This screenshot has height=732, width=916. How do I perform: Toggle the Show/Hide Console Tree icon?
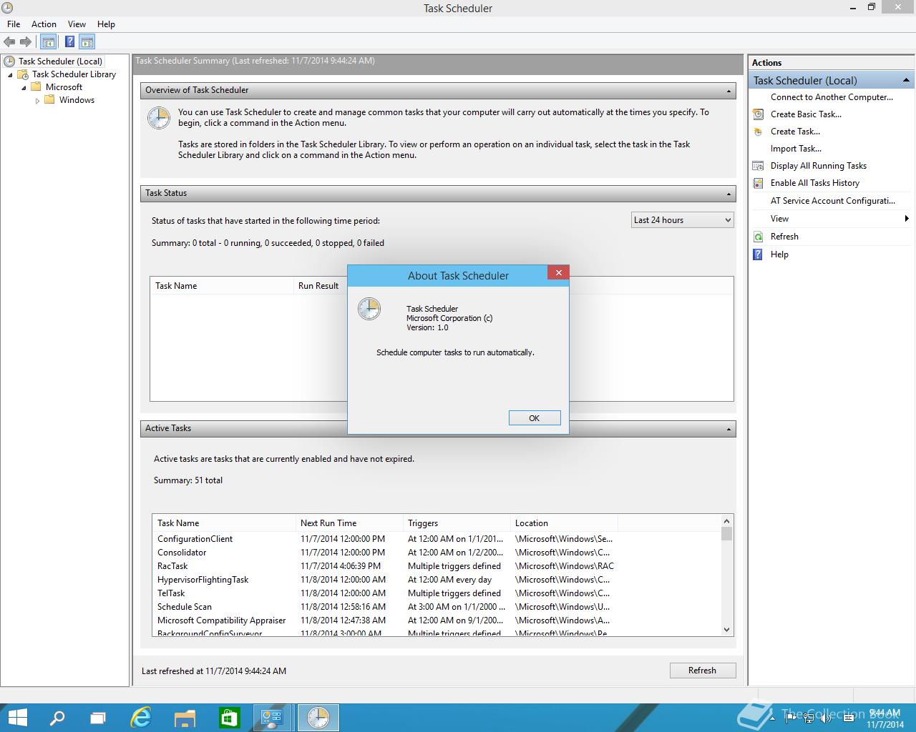(x=49, y=42)
